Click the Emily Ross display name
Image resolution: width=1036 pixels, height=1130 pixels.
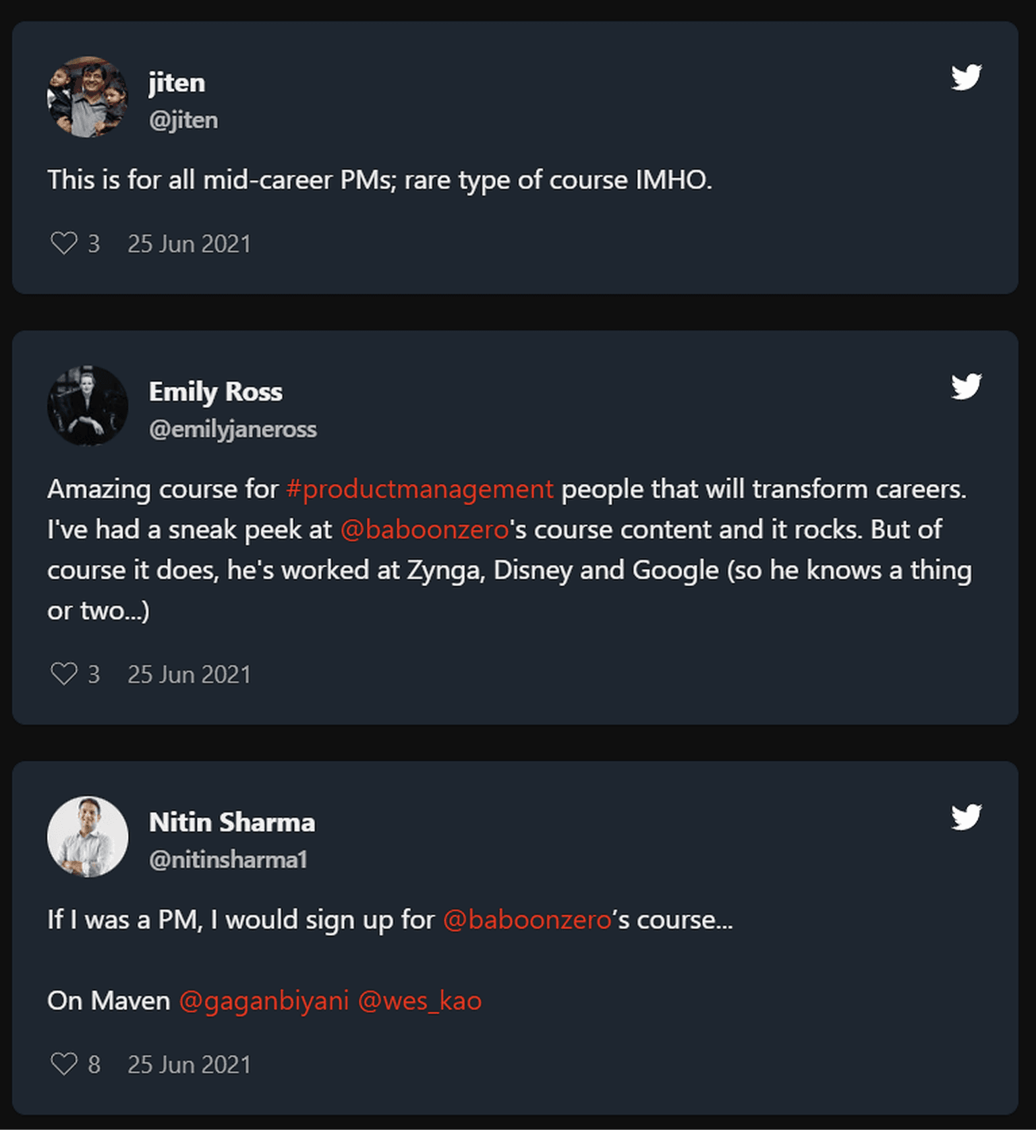tap(216, 392)
